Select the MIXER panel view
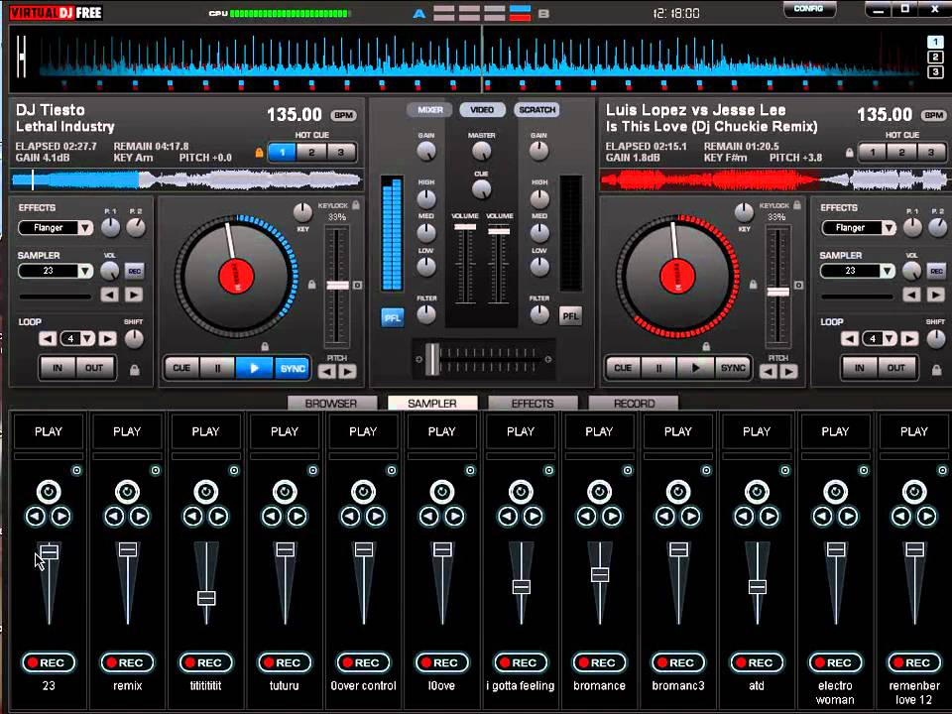This screenshot has height=714, width=952. click(x=429, y=110)
